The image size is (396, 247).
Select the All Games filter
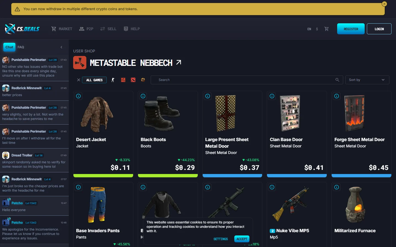point(94,80)
